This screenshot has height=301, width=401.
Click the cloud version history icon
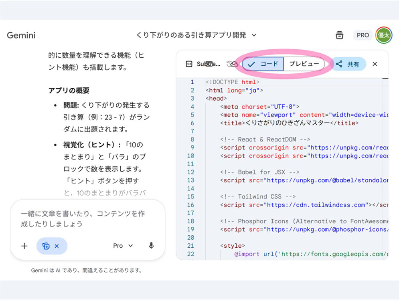click(232, 64)
